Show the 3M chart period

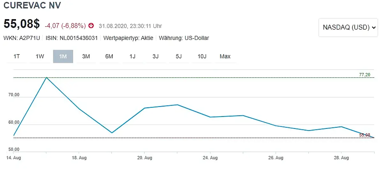pos(86,56)
